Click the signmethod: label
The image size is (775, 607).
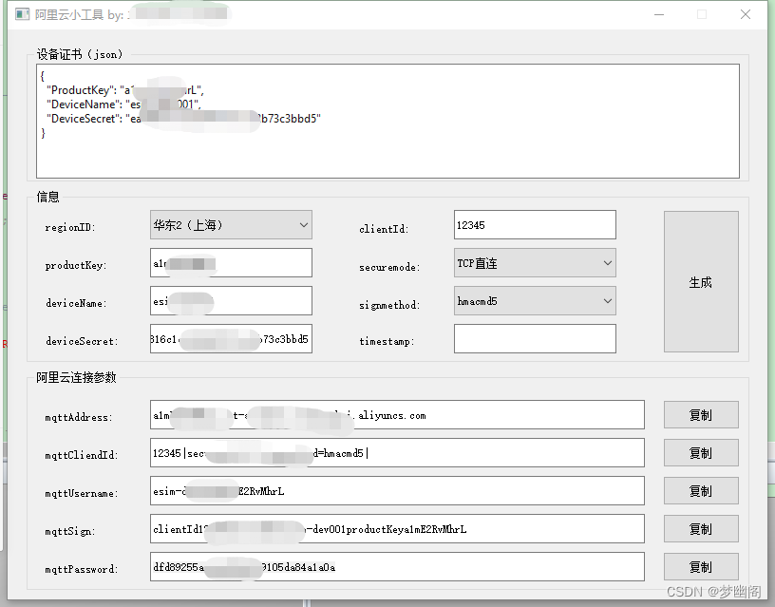(389, 306)
